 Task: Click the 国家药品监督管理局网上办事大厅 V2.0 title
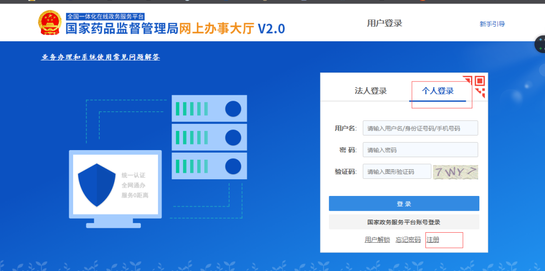[x=175, y=28]
